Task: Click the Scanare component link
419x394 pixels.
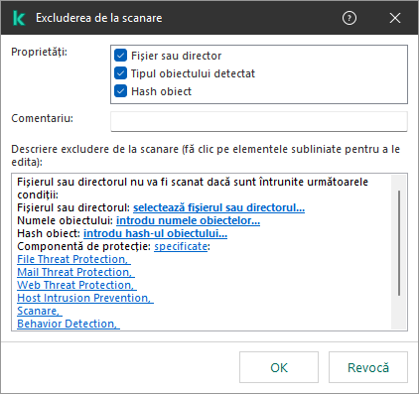Action: 40,311
